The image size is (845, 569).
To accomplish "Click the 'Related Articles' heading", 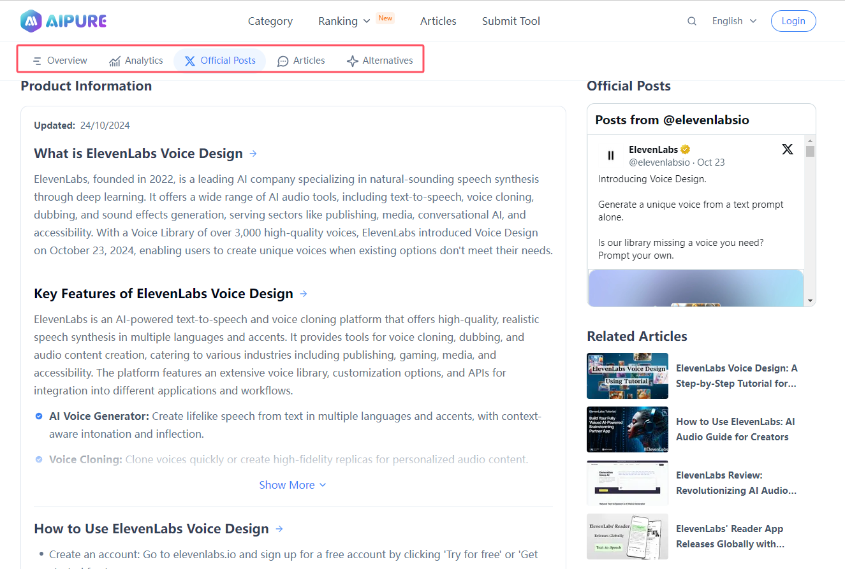I will (x=637, y=336).
